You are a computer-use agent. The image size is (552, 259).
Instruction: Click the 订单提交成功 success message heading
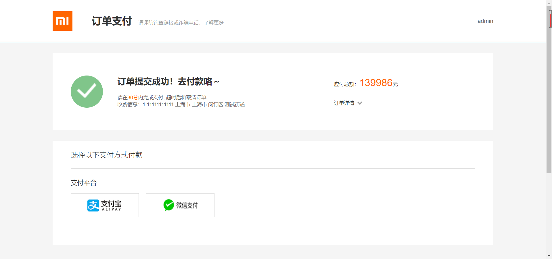click(168, 82)
